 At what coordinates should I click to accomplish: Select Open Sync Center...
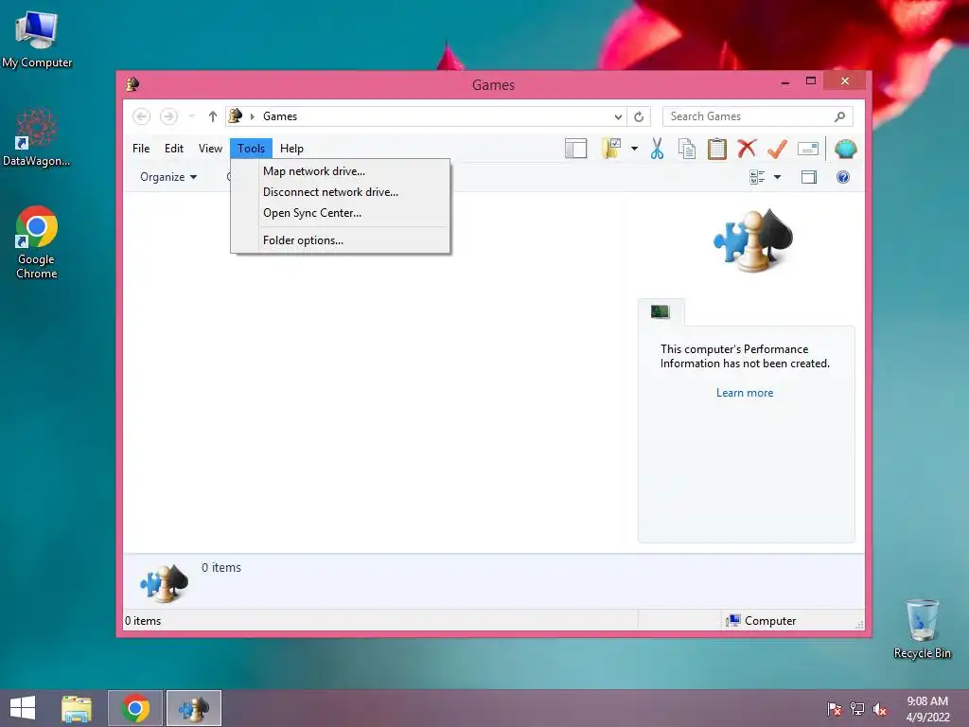pyautogui.click(x=340, y=213)
